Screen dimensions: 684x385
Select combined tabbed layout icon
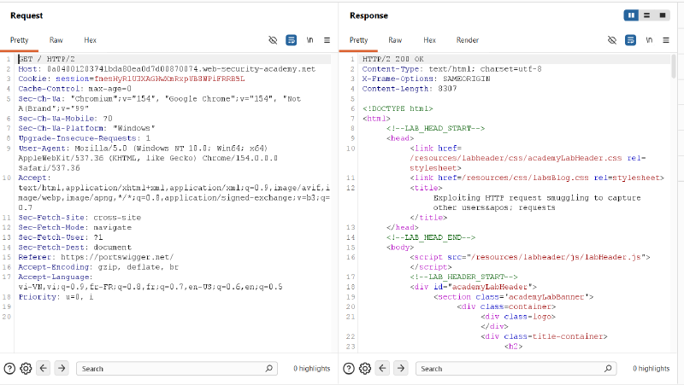(x=663, y=15)
